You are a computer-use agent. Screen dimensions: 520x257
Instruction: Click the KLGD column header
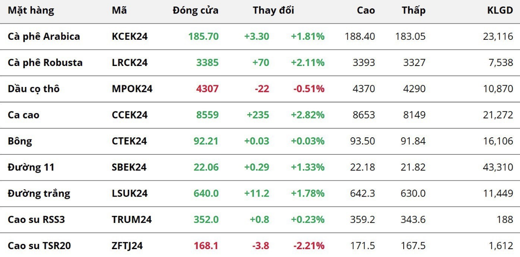500,11
